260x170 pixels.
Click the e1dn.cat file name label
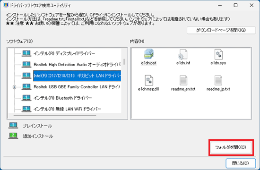148,63
